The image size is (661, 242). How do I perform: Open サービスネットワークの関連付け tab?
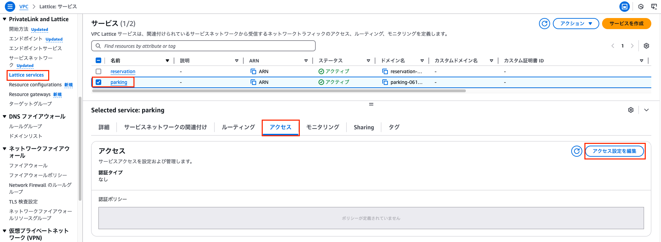coord(165,127)
